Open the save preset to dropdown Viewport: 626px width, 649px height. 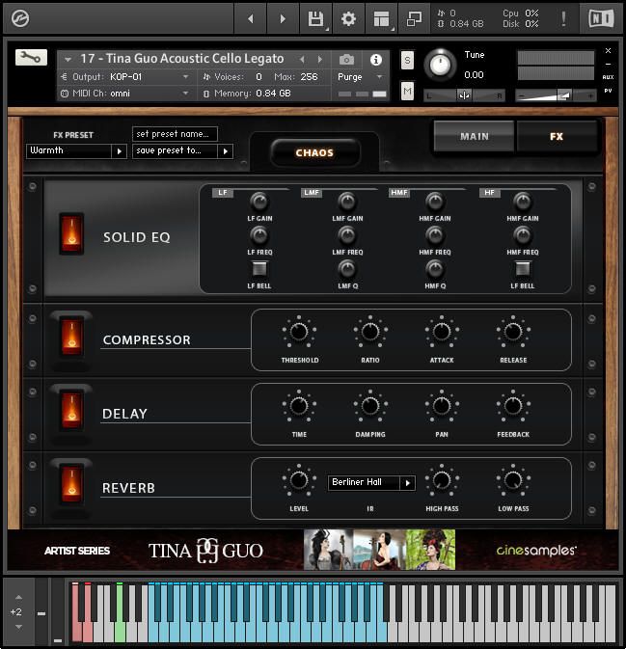tap(182, 151)
